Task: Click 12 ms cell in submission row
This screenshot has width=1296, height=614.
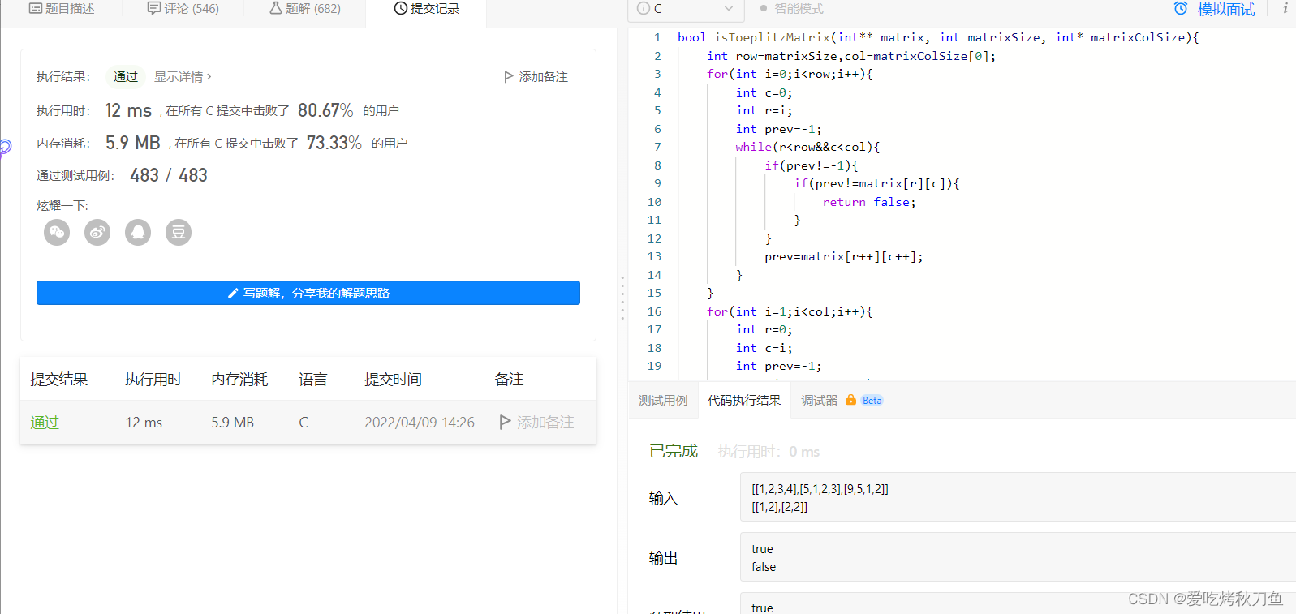Action: coord(144,423)
